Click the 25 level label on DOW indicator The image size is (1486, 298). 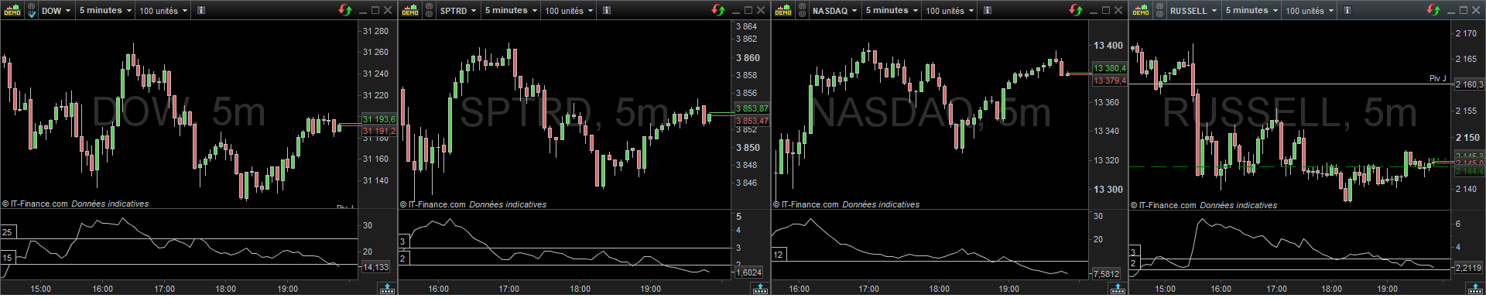tap(8, 232)
